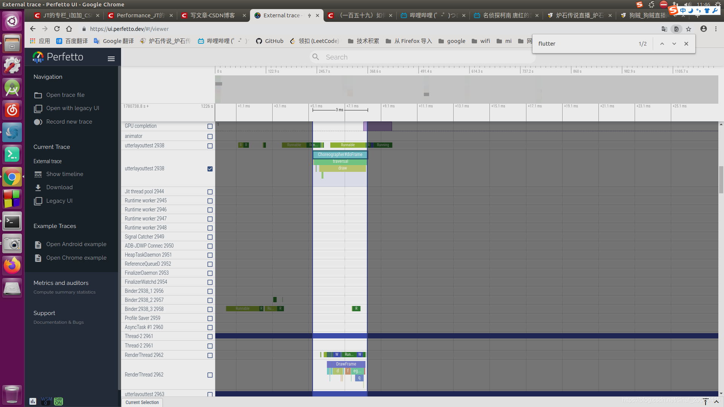Check the RenderThread 2962 checkbox
Image resolution: width=724 pixels, height=407 pixels.
click(x=210, y=355)
